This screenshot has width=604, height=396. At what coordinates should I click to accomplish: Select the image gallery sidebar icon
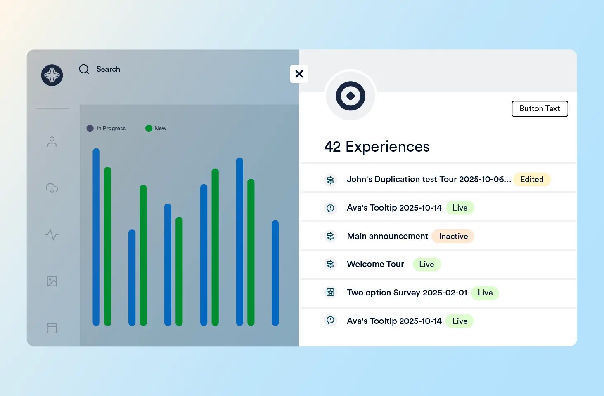[52, 281]
